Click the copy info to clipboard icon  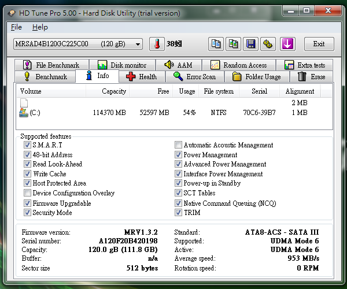(216, 44)
